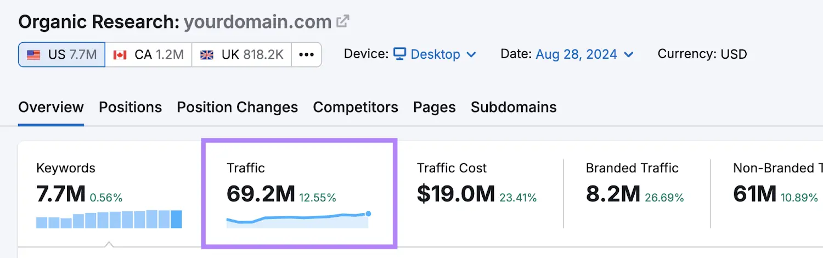Open the Competitors tab
This screenshot has width=823, height=258.
(356, 107)
